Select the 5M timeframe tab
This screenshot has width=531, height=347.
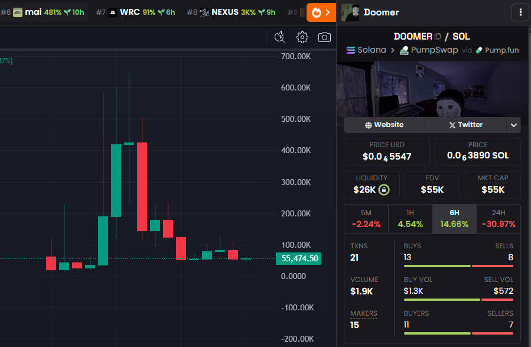tap(366, 219)
